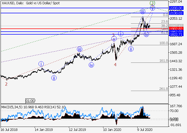This screenshot has width=187, height=133.
Task: Select the blue 2200.00 price level label
Action: pos(177,8)
